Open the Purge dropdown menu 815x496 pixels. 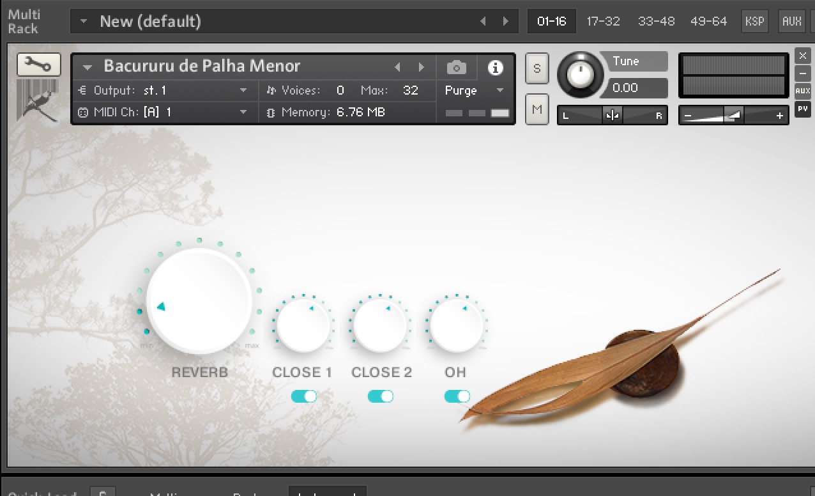(500, 91)
